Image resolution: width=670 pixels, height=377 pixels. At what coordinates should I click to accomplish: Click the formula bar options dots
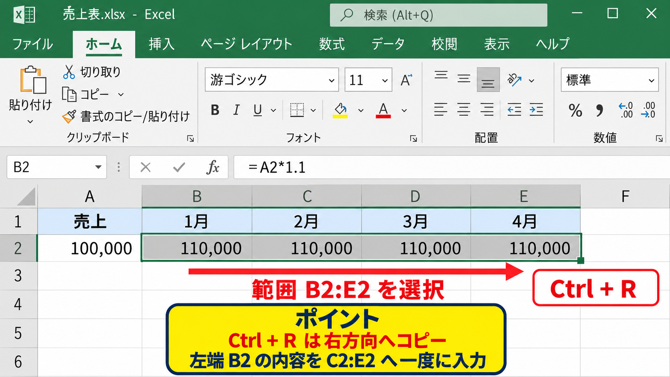119,167
